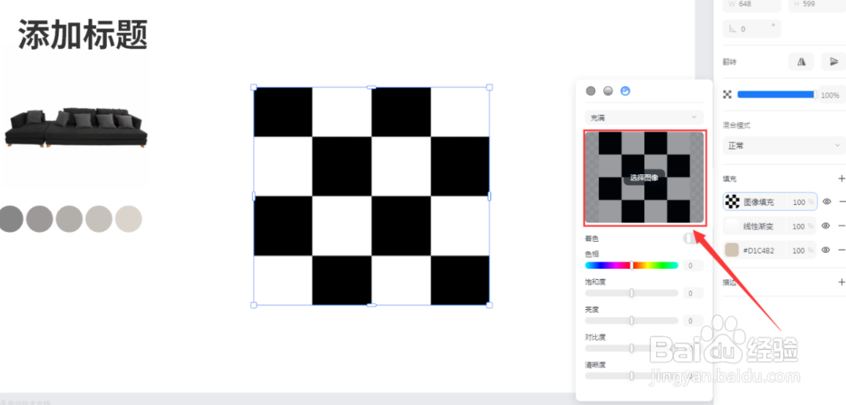Open the 充满 fill mode dropdown
The image size is (846, 405).
click(644, 117)
